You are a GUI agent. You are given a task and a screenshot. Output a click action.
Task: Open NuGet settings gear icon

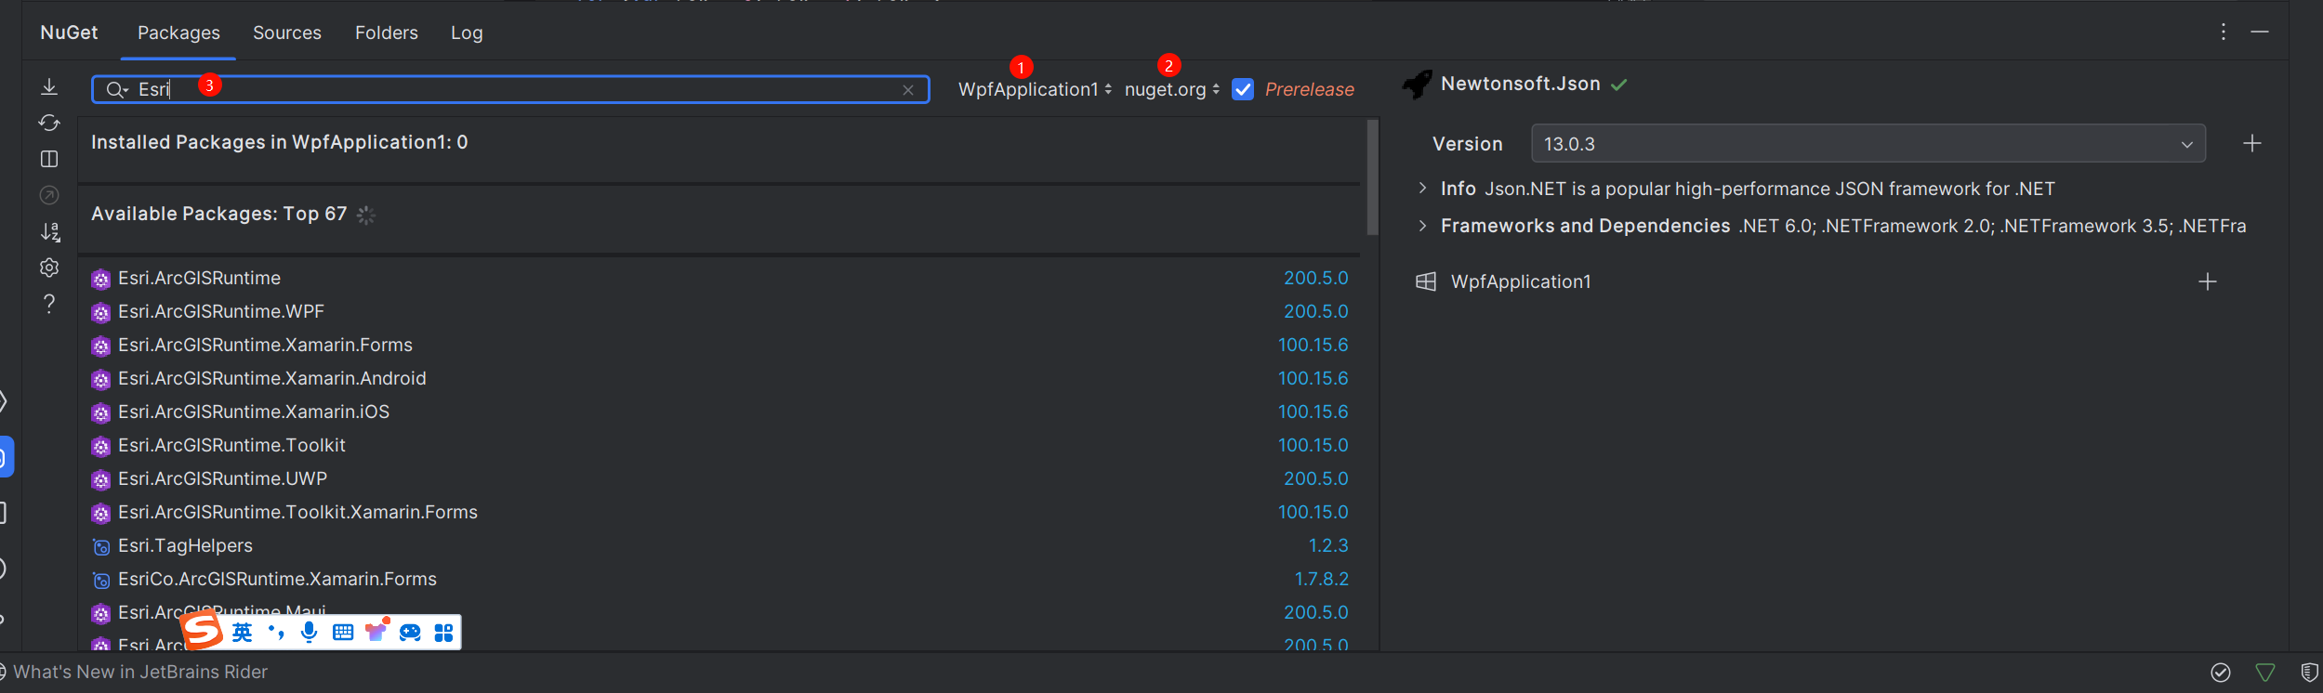pos(49,268)
